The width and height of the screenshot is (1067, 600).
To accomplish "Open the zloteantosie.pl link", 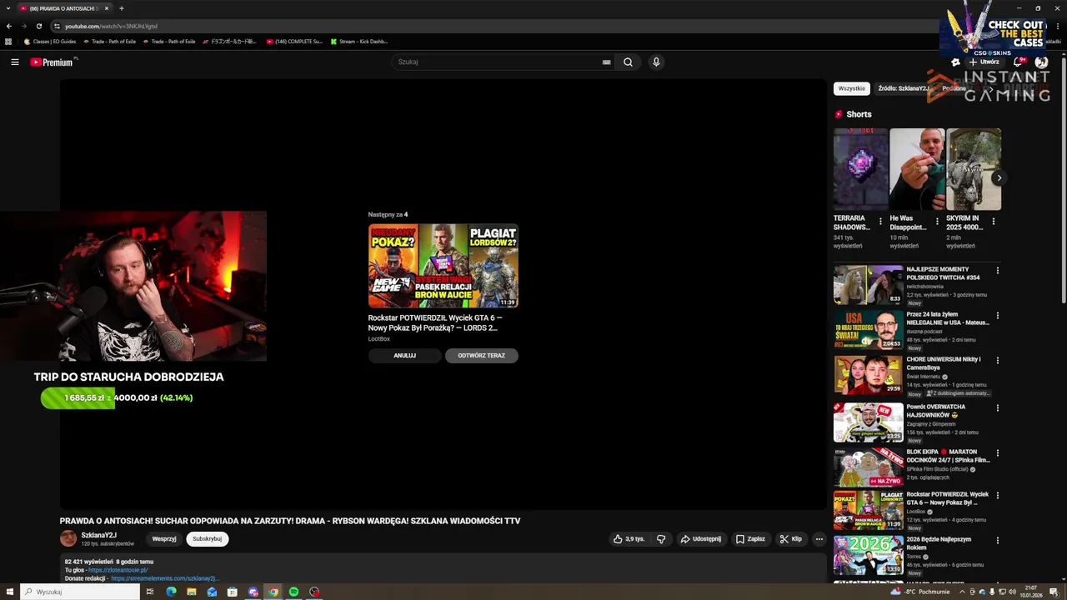I will pos(118,570).
